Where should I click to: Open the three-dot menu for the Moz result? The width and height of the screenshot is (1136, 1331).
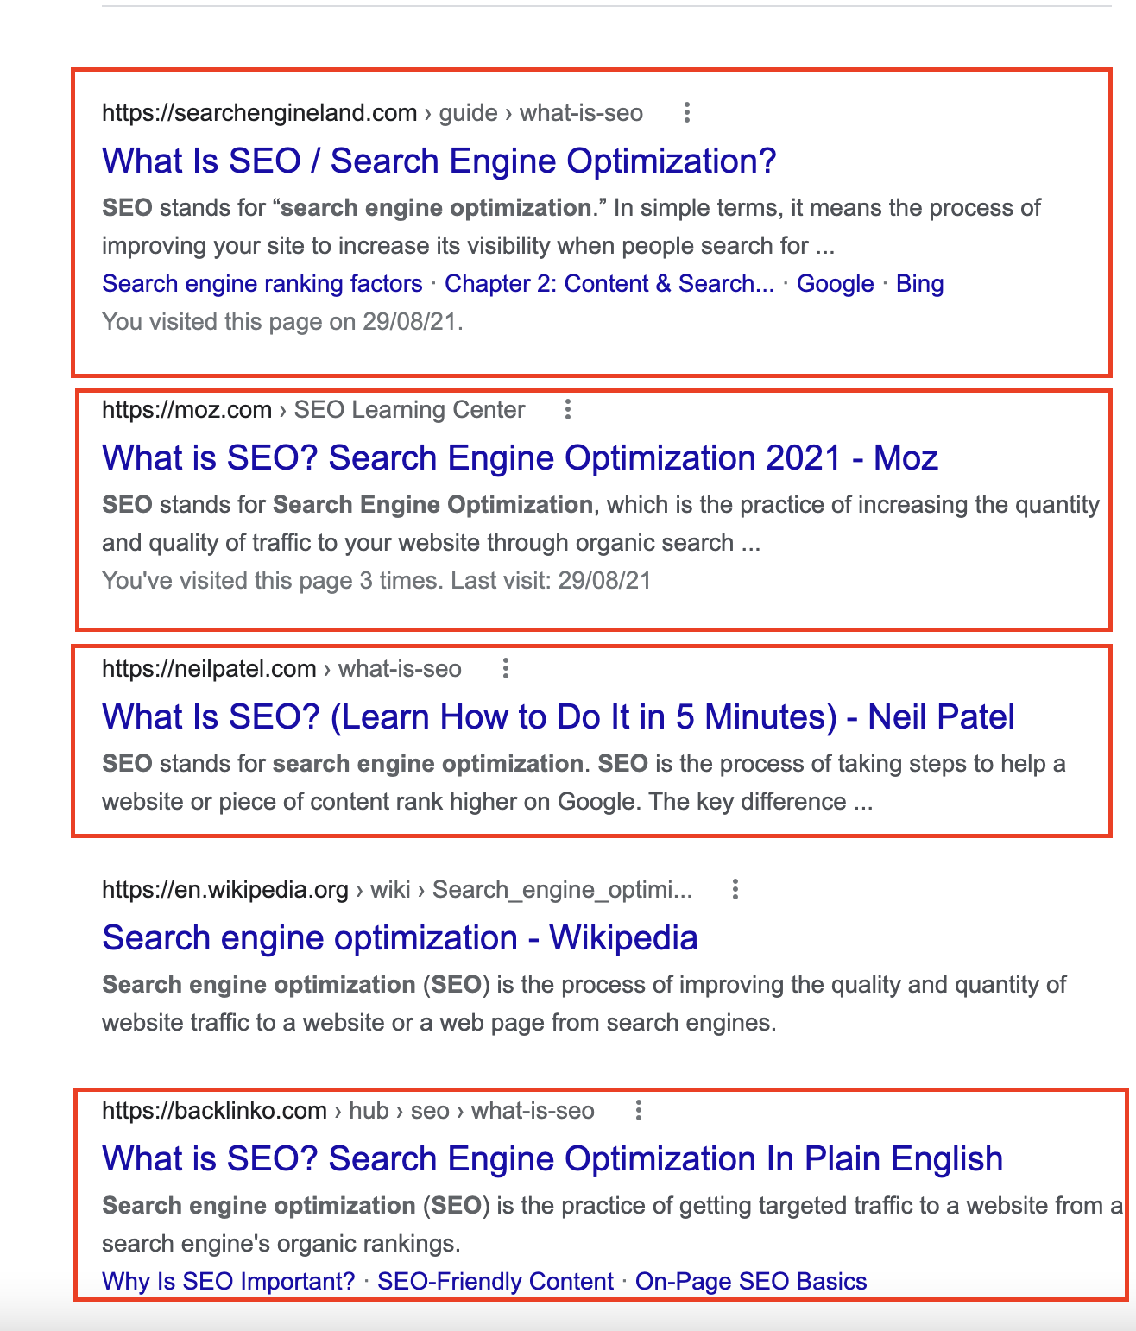tap(567, 409)
